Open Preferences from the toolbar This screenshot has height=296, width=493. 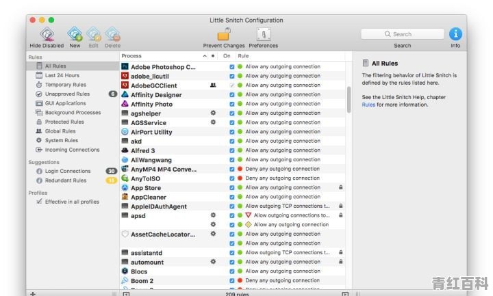[x=264, y=34]
